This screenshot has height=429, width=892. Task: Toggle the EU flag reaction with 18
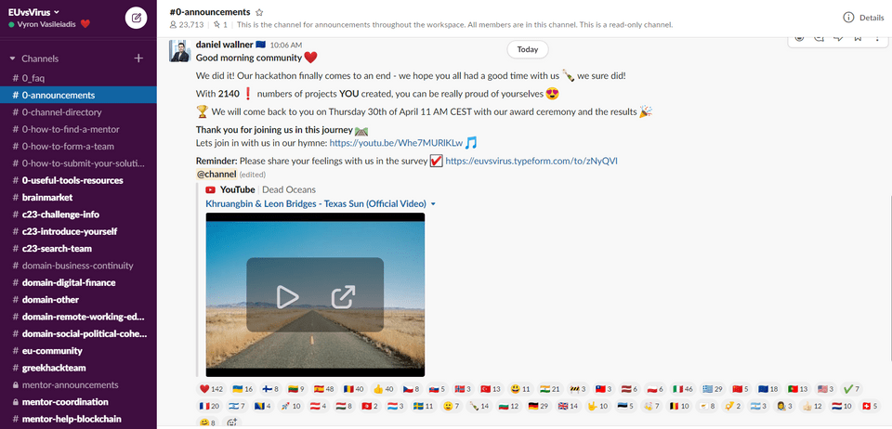point(768,389)
